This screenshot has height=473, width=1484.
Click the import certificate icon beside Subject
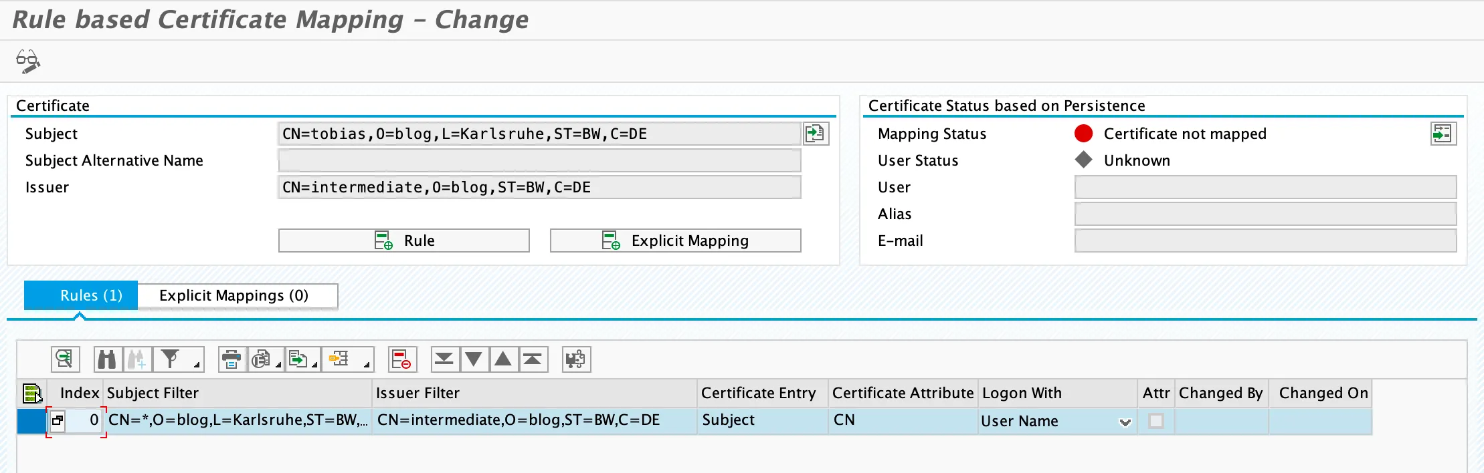816,134
